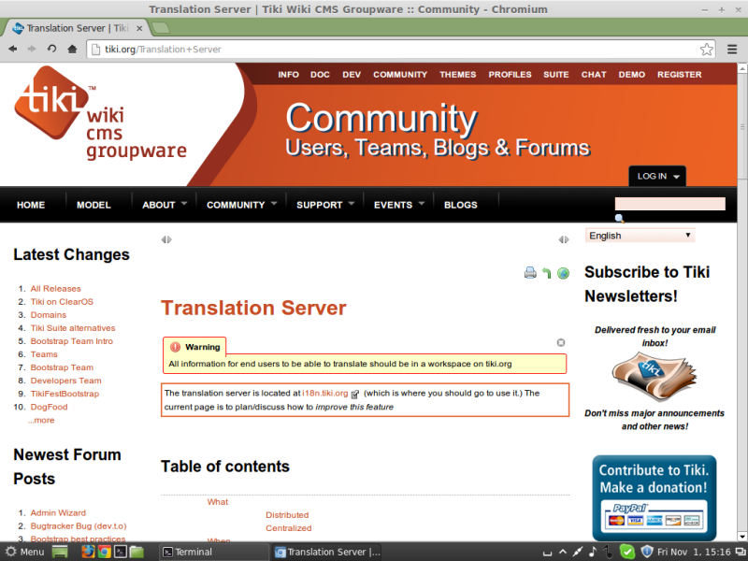
Task: Expand the EVENTS menu
Action: click(398, 205)
